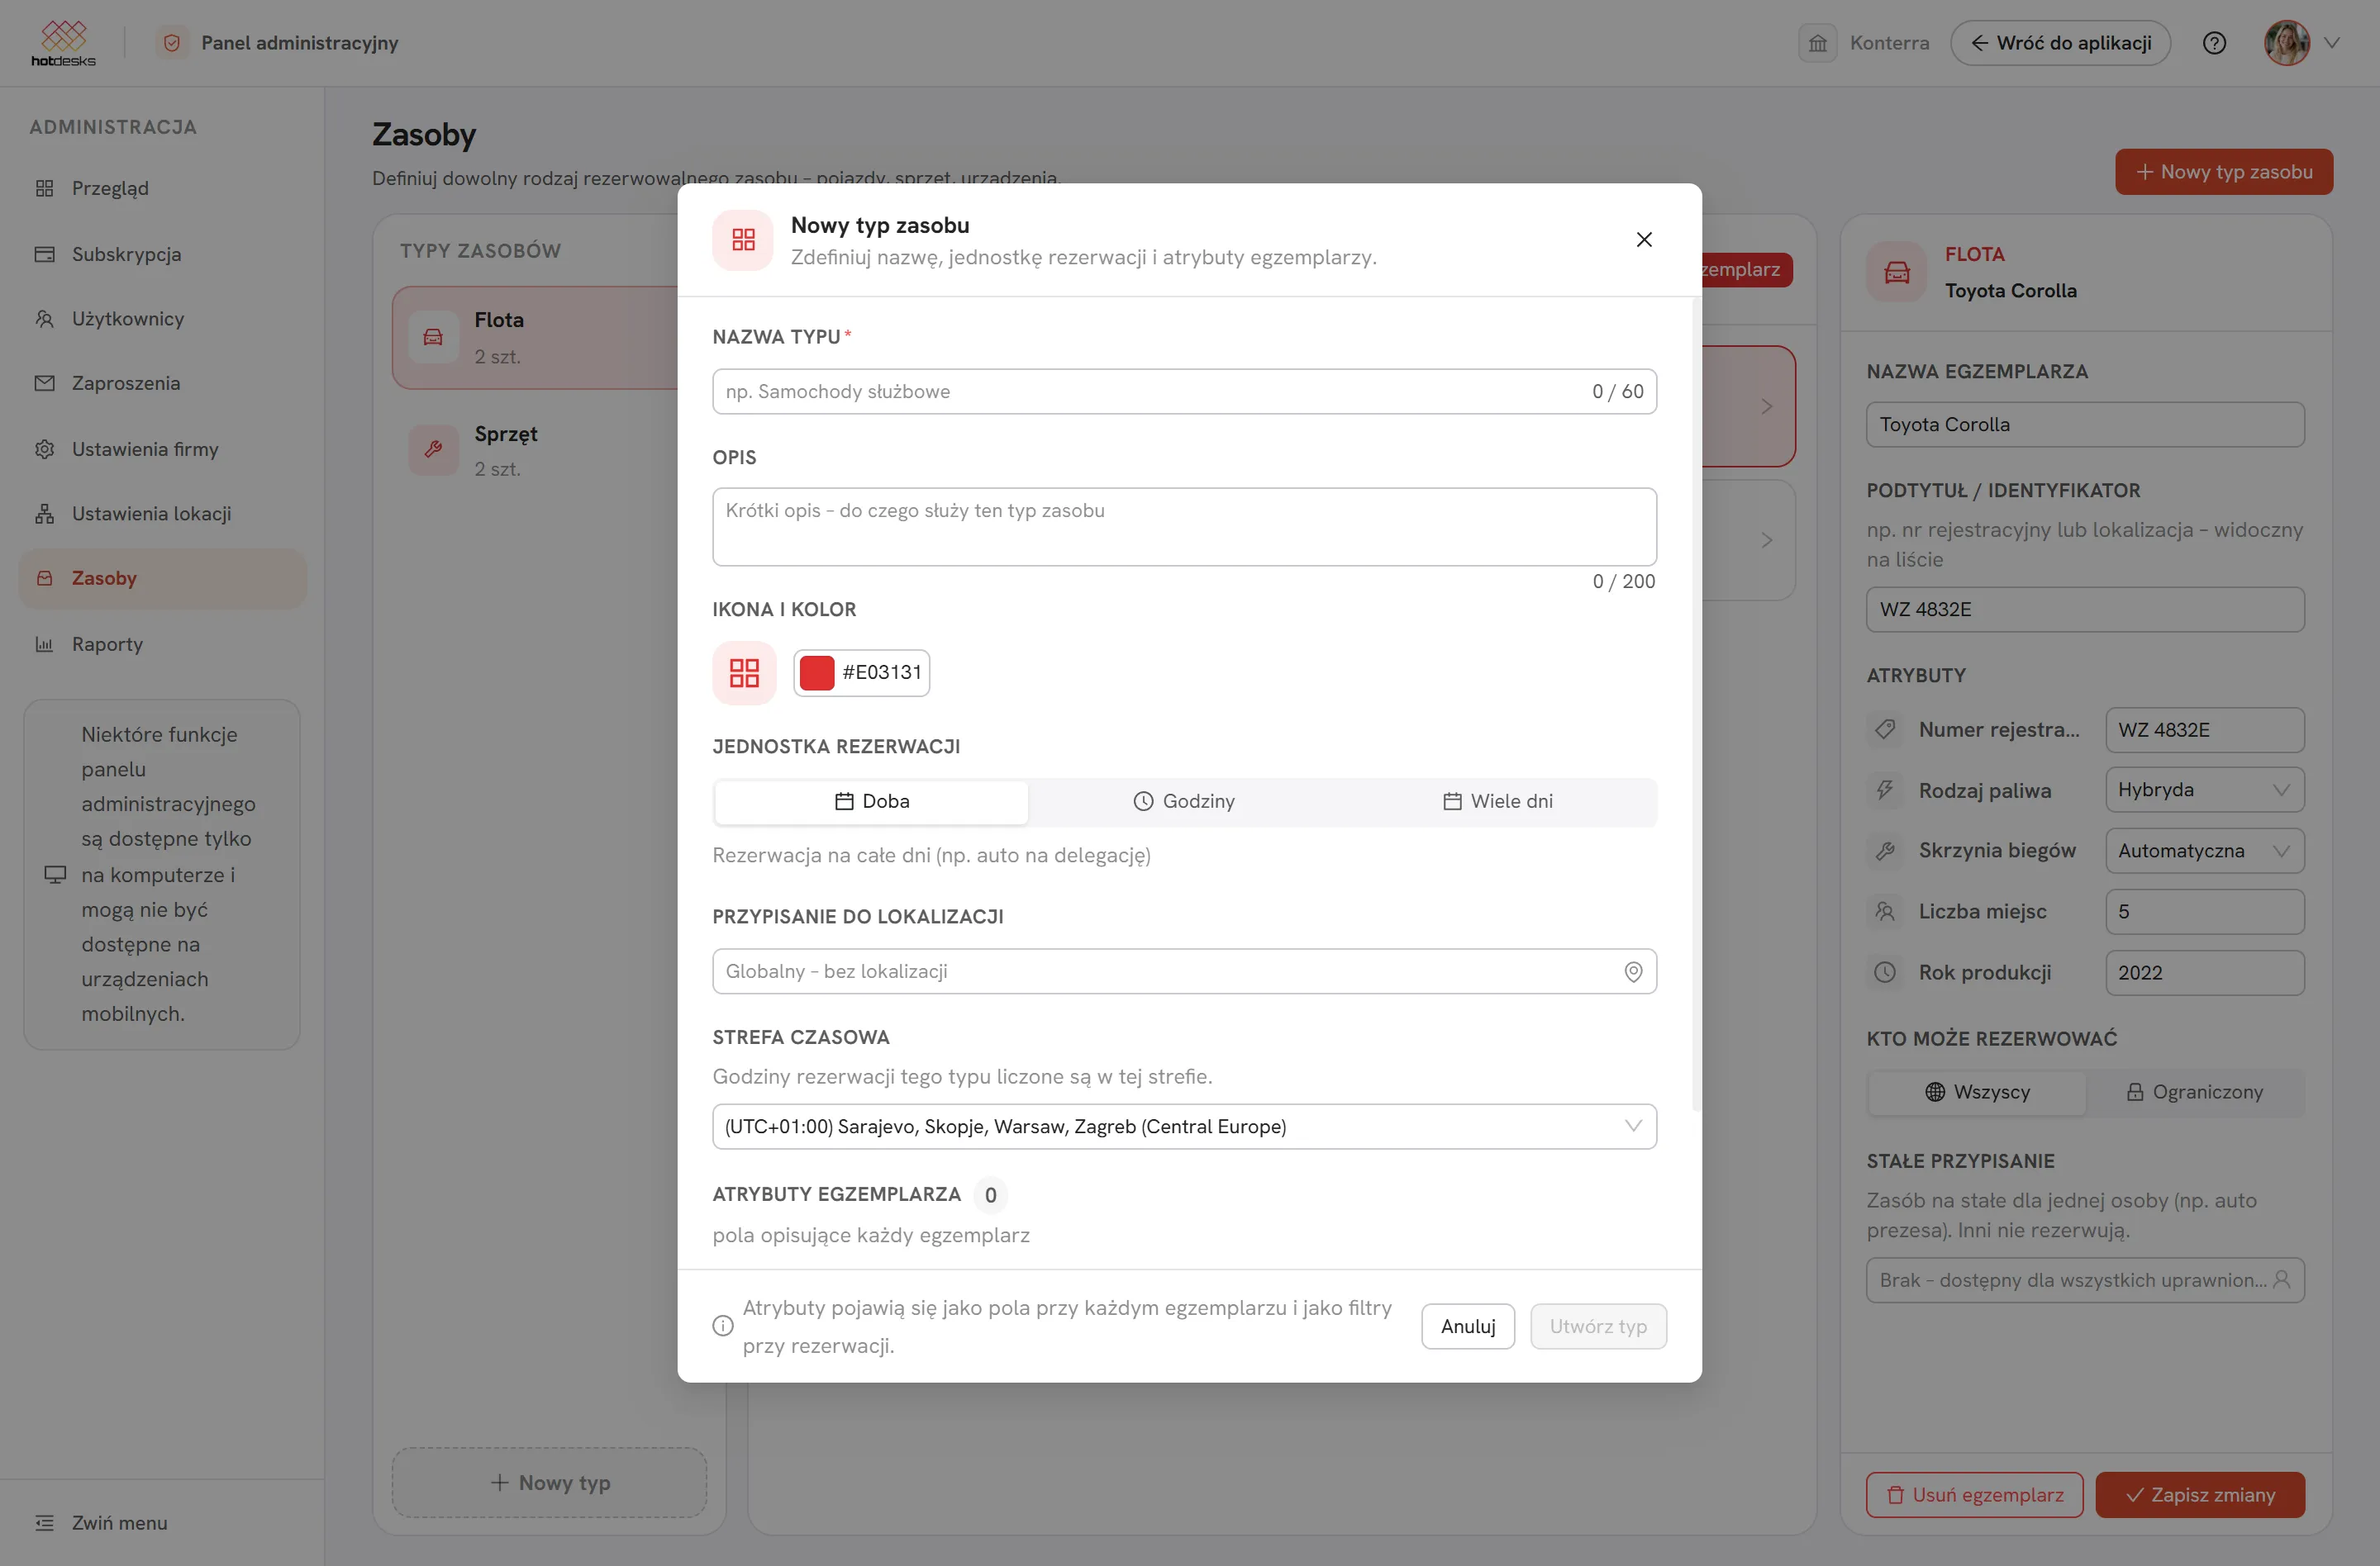Expand the time zone dropdown

pos(1184,1127)
